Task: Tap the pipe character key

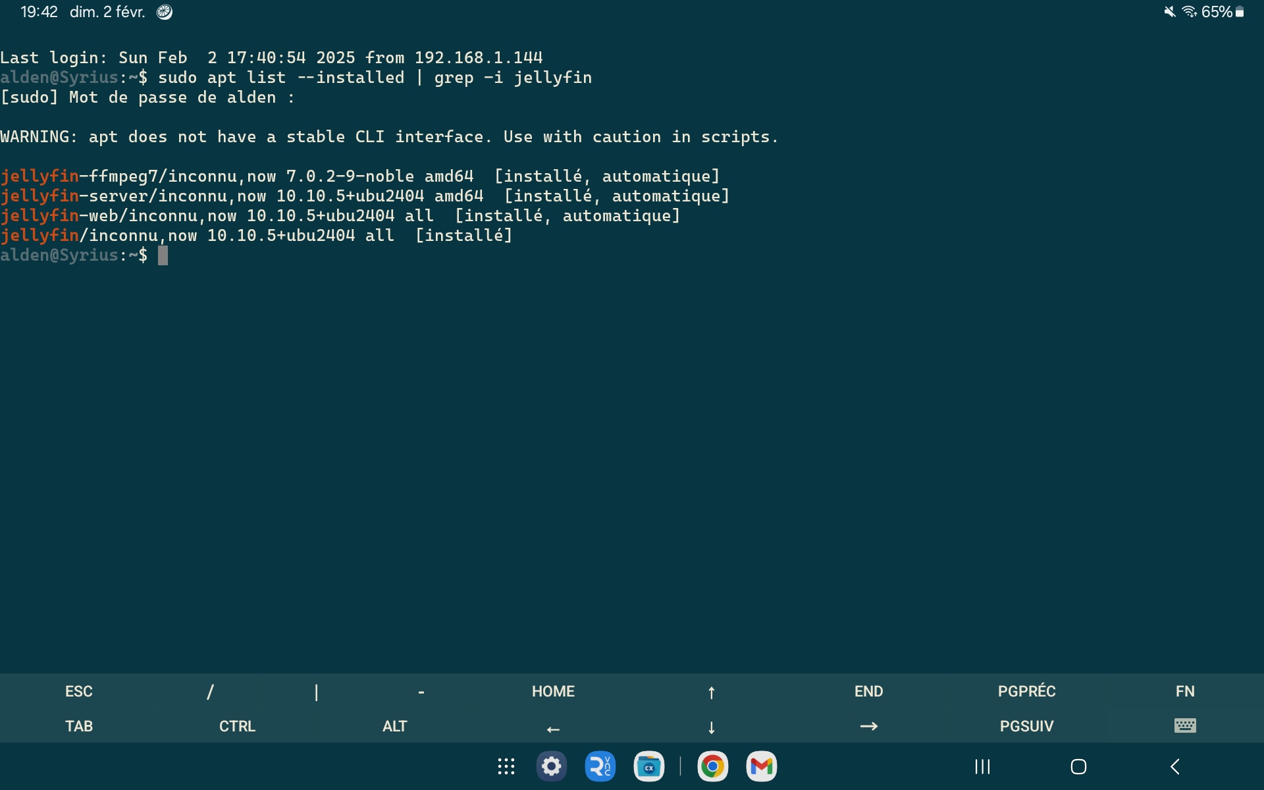Action: (x=316, y=691)
